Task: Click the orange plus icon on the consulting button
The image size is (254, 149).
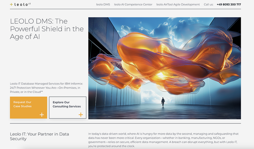Action: pyautogui.click(x=81, y=115)
